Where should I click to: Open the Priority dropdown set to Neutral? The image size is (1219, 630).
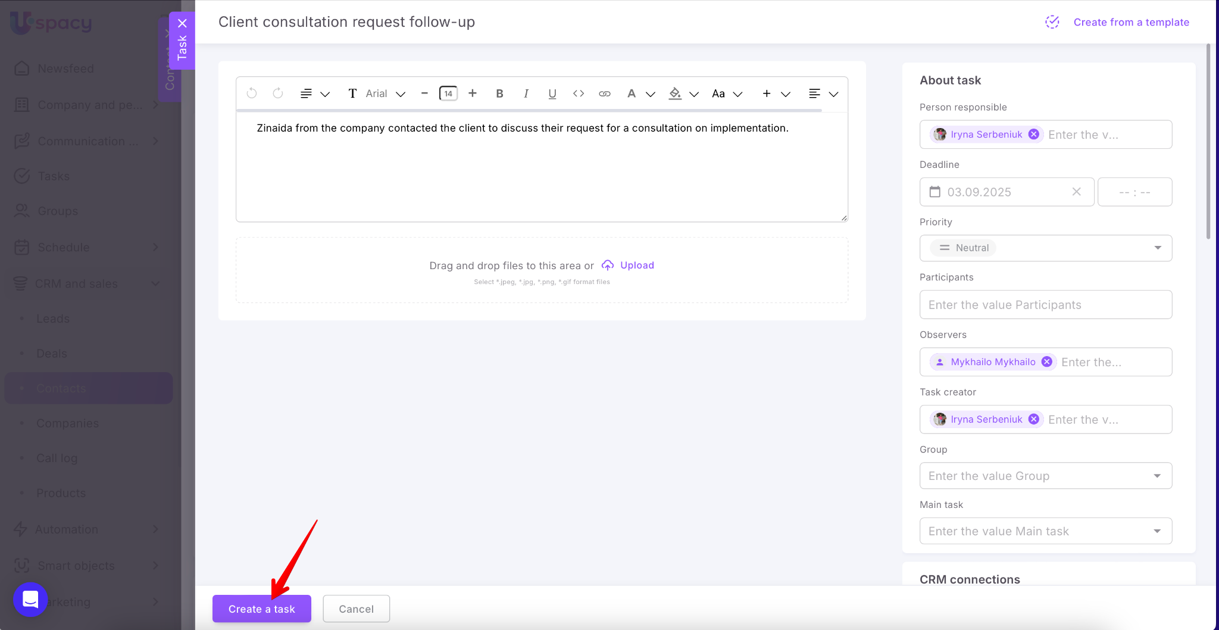[x=1045, y=248]
